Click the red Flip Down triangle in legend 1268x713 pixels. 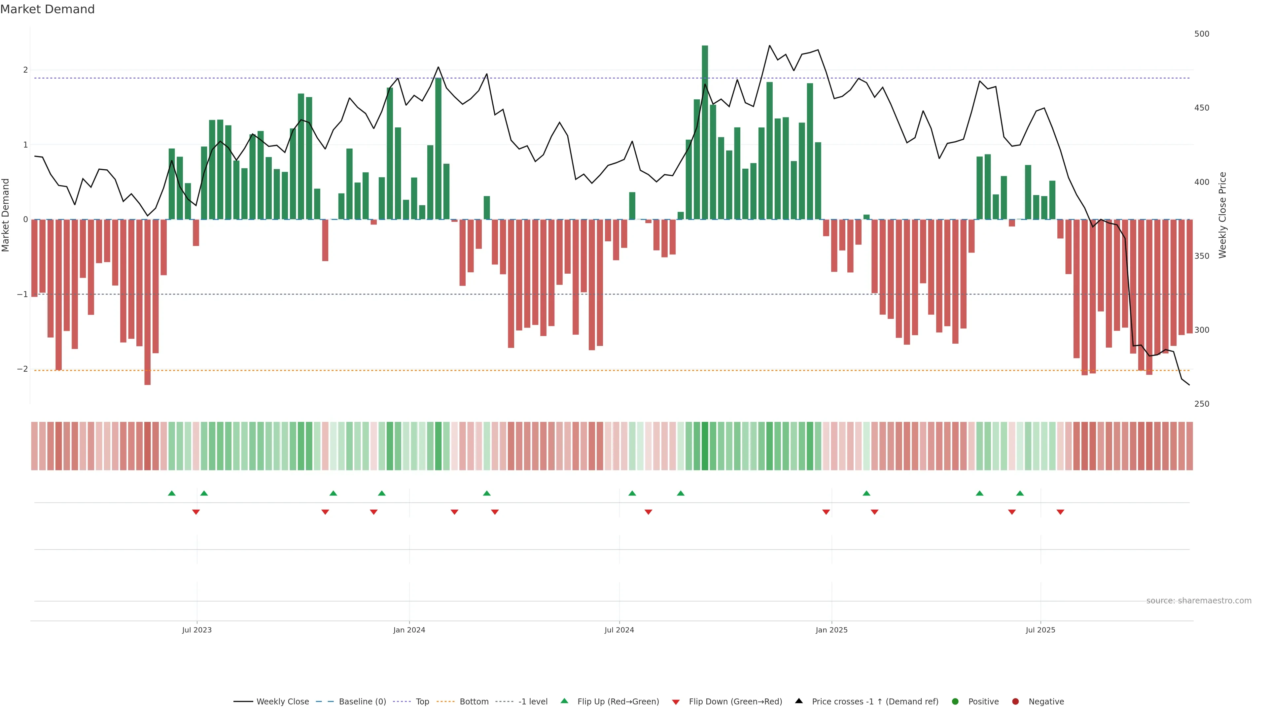click(x=676, y=702)
